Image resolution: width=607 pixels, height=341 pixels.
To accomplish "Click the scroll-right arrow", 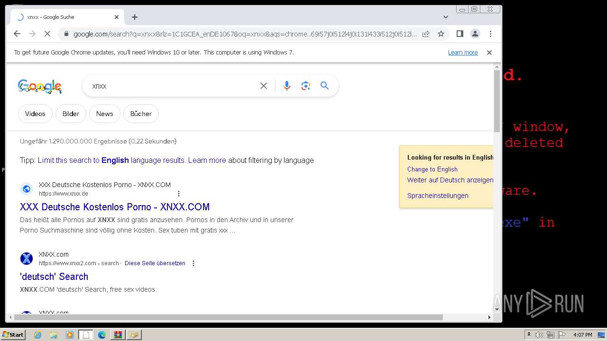I will [x=489, y=317].
